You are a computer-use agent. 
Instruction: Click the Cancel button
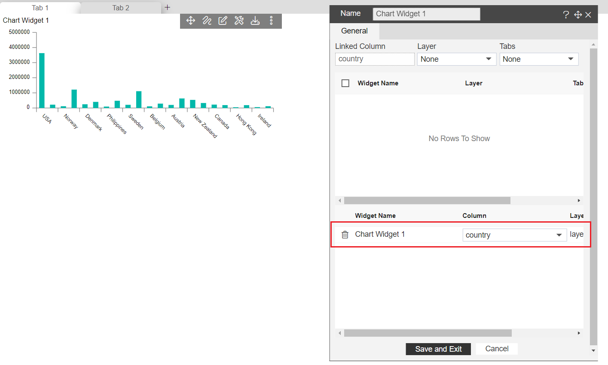[497, 349]
